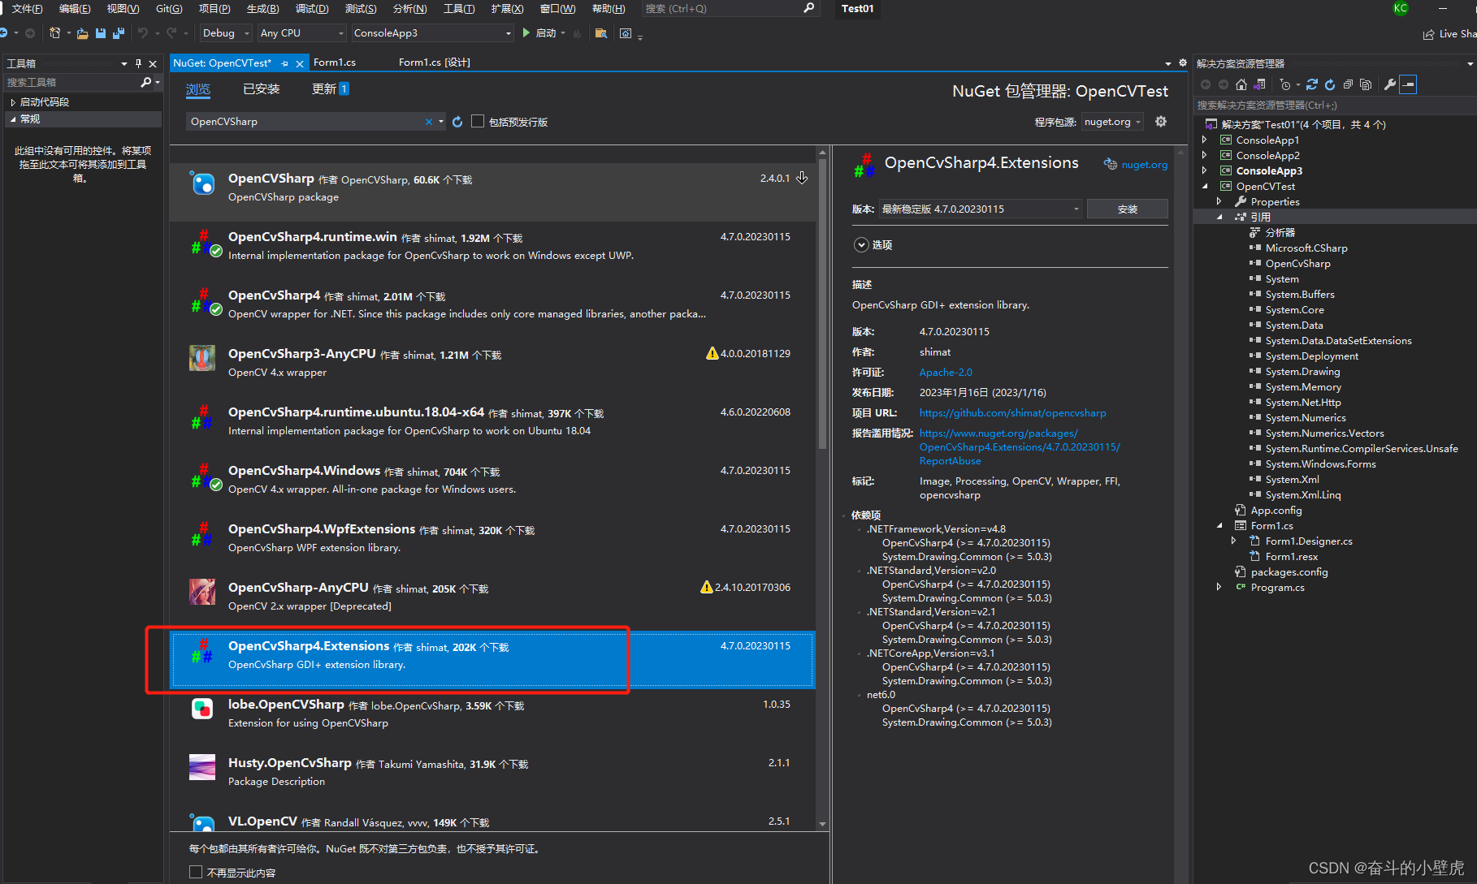1477x884 pixels.
Task: Expand ConsoleApp1 project node
Action: point(1204,140)
